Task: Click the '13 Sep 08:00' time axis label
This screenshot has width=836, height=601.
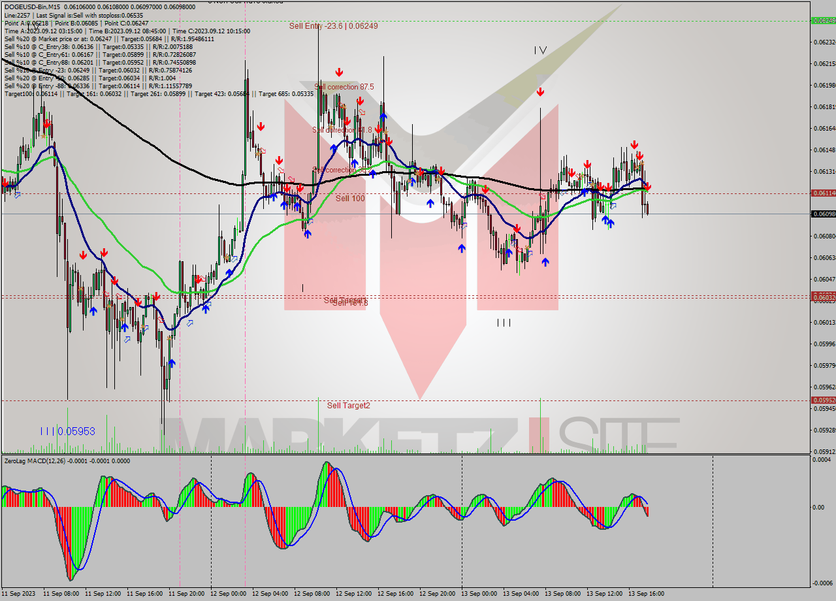Action: pos(562,594)
